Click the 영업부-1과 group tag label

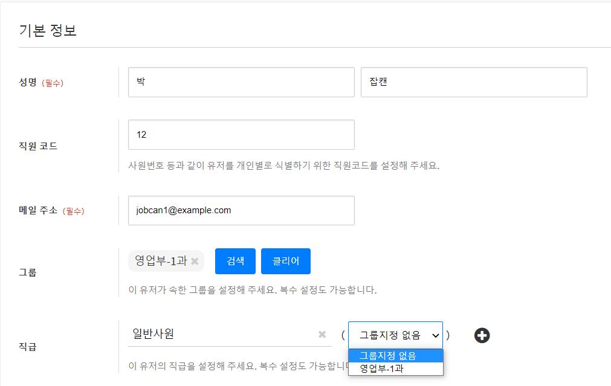(x=161, y=261)
